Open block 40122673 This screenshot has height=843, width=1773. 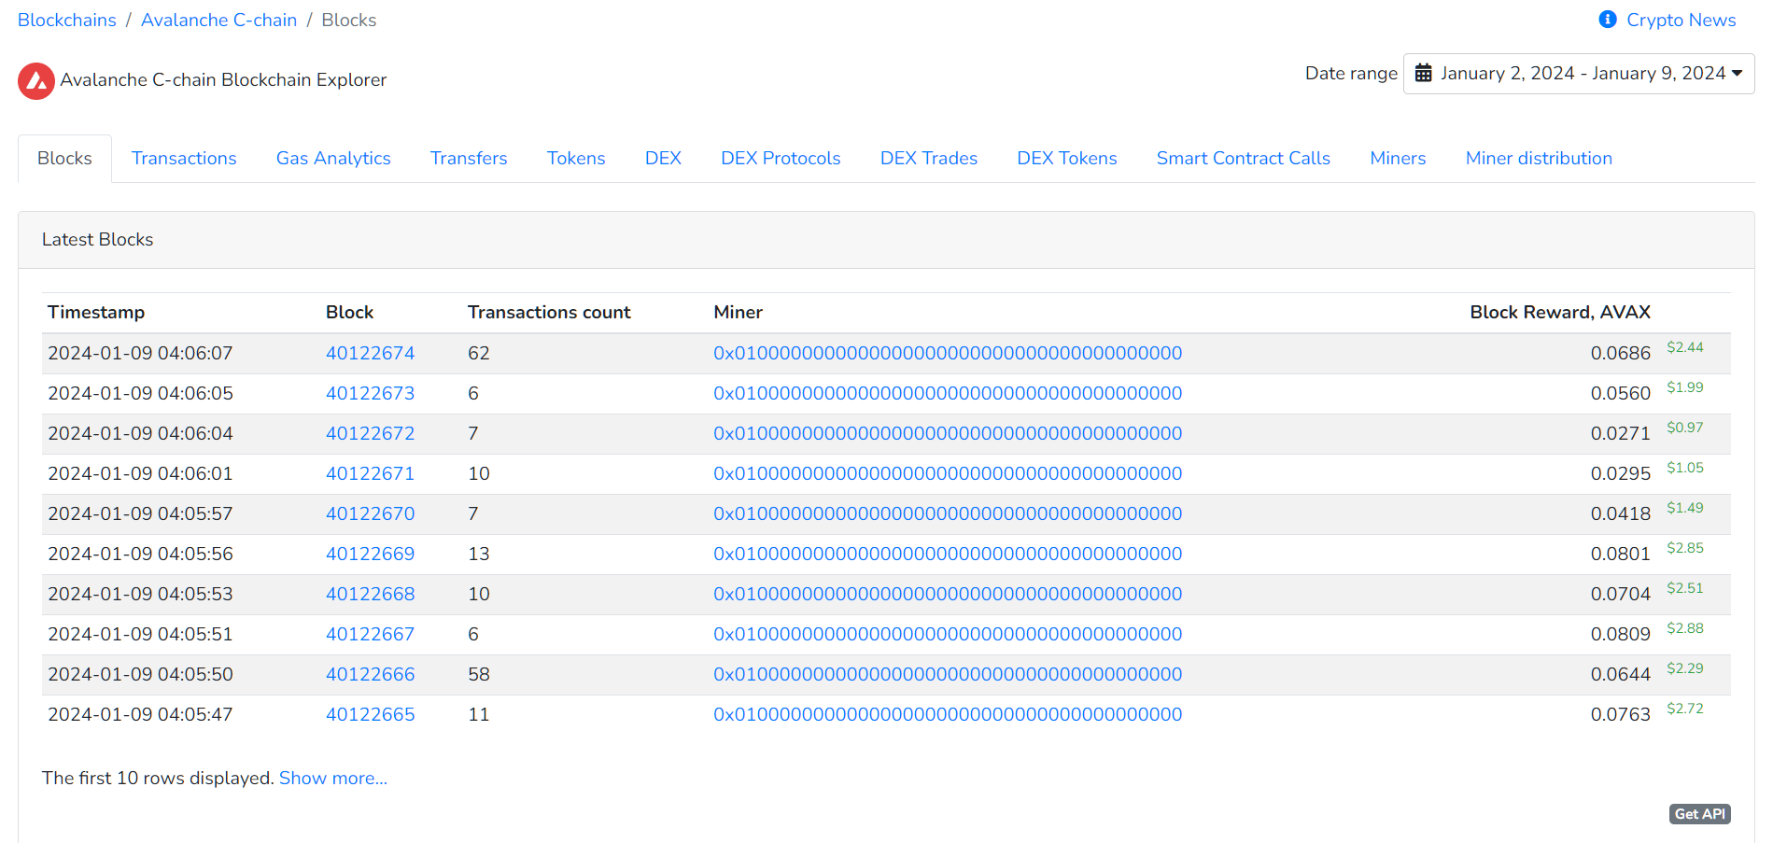(x=370, y=394)
